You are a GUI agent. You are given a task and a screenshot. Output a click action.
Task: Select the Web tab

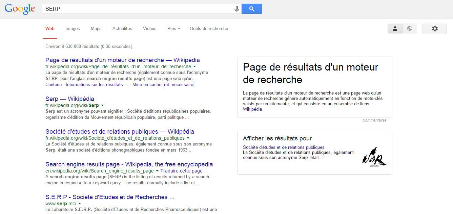[x=50, y=29]
